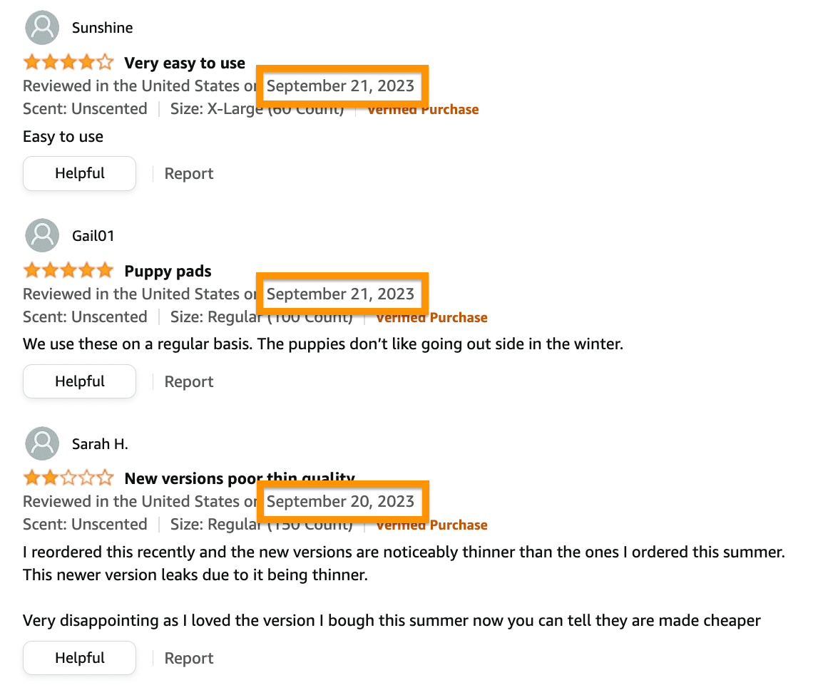Open the 'Puppy pads' review title
This screenshot has width=823, height=690.
point(168,271)
